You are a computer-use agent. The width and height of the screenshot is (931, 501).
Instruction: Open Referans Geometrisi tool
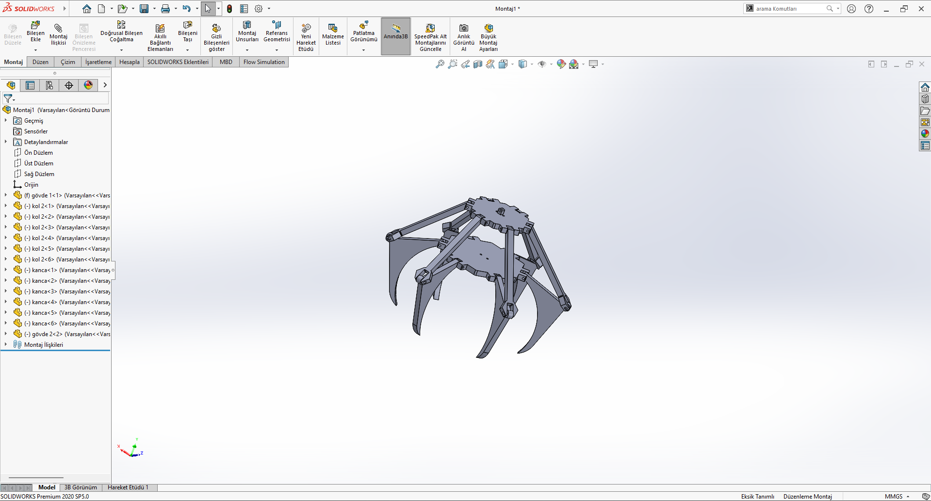point(277,32)
